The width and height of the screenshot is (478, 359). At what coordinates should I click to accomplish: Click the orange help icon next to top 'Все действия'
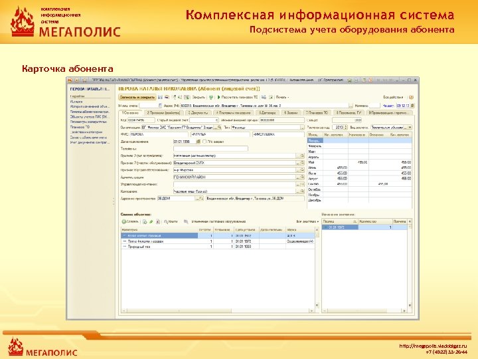point(411,97)
